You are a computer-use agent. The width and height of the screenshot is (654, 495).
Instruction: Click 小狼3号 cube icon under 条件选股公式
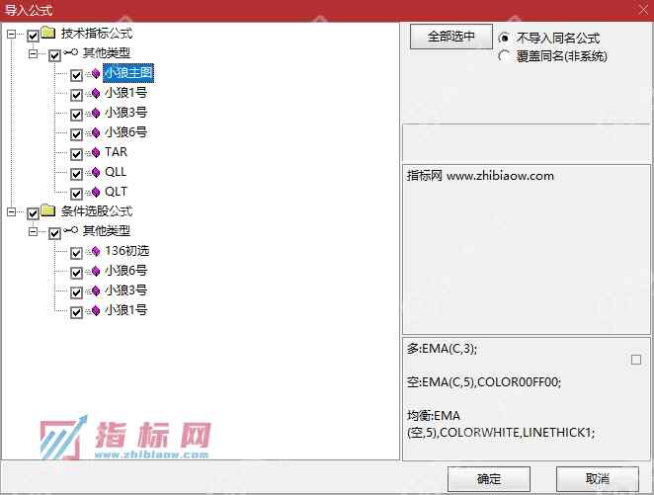pyautogui.click(x=96, y=290)
